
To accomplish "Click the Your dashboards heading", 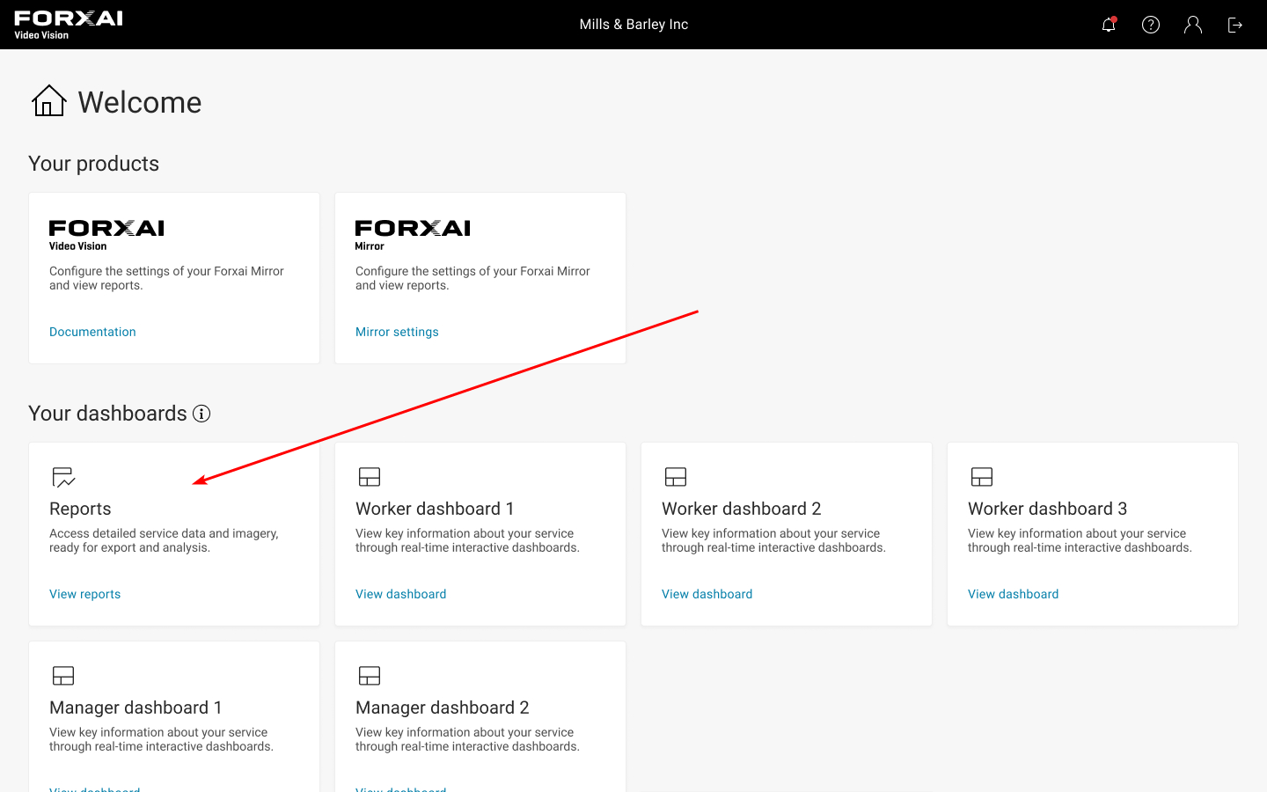I will pyautogui.click(x=107, y=414).
